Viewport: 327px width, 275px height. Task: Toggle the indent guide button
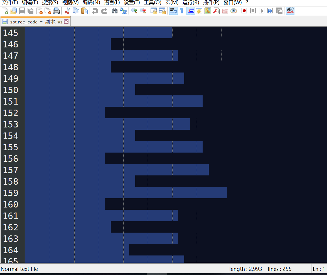point(191,11)
